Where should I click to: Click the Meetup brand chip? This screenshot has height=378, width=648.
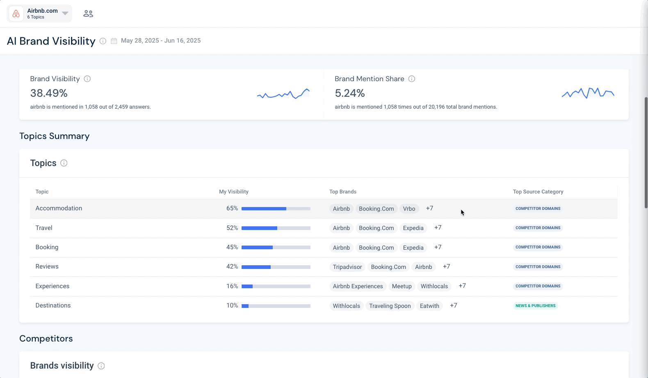(x=402, y=286)
